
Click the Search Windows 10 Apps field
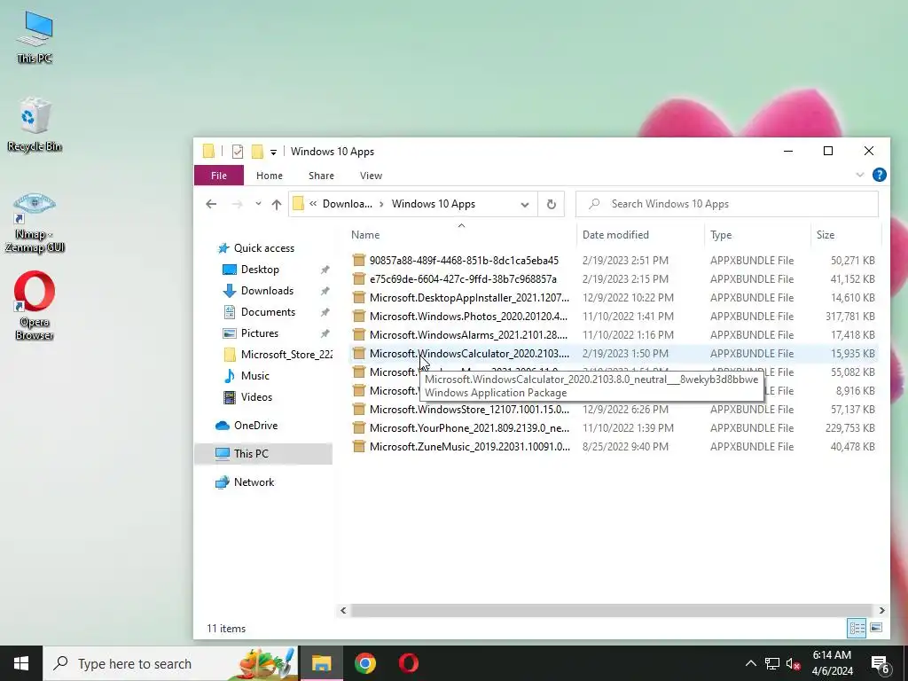(727, 204)
